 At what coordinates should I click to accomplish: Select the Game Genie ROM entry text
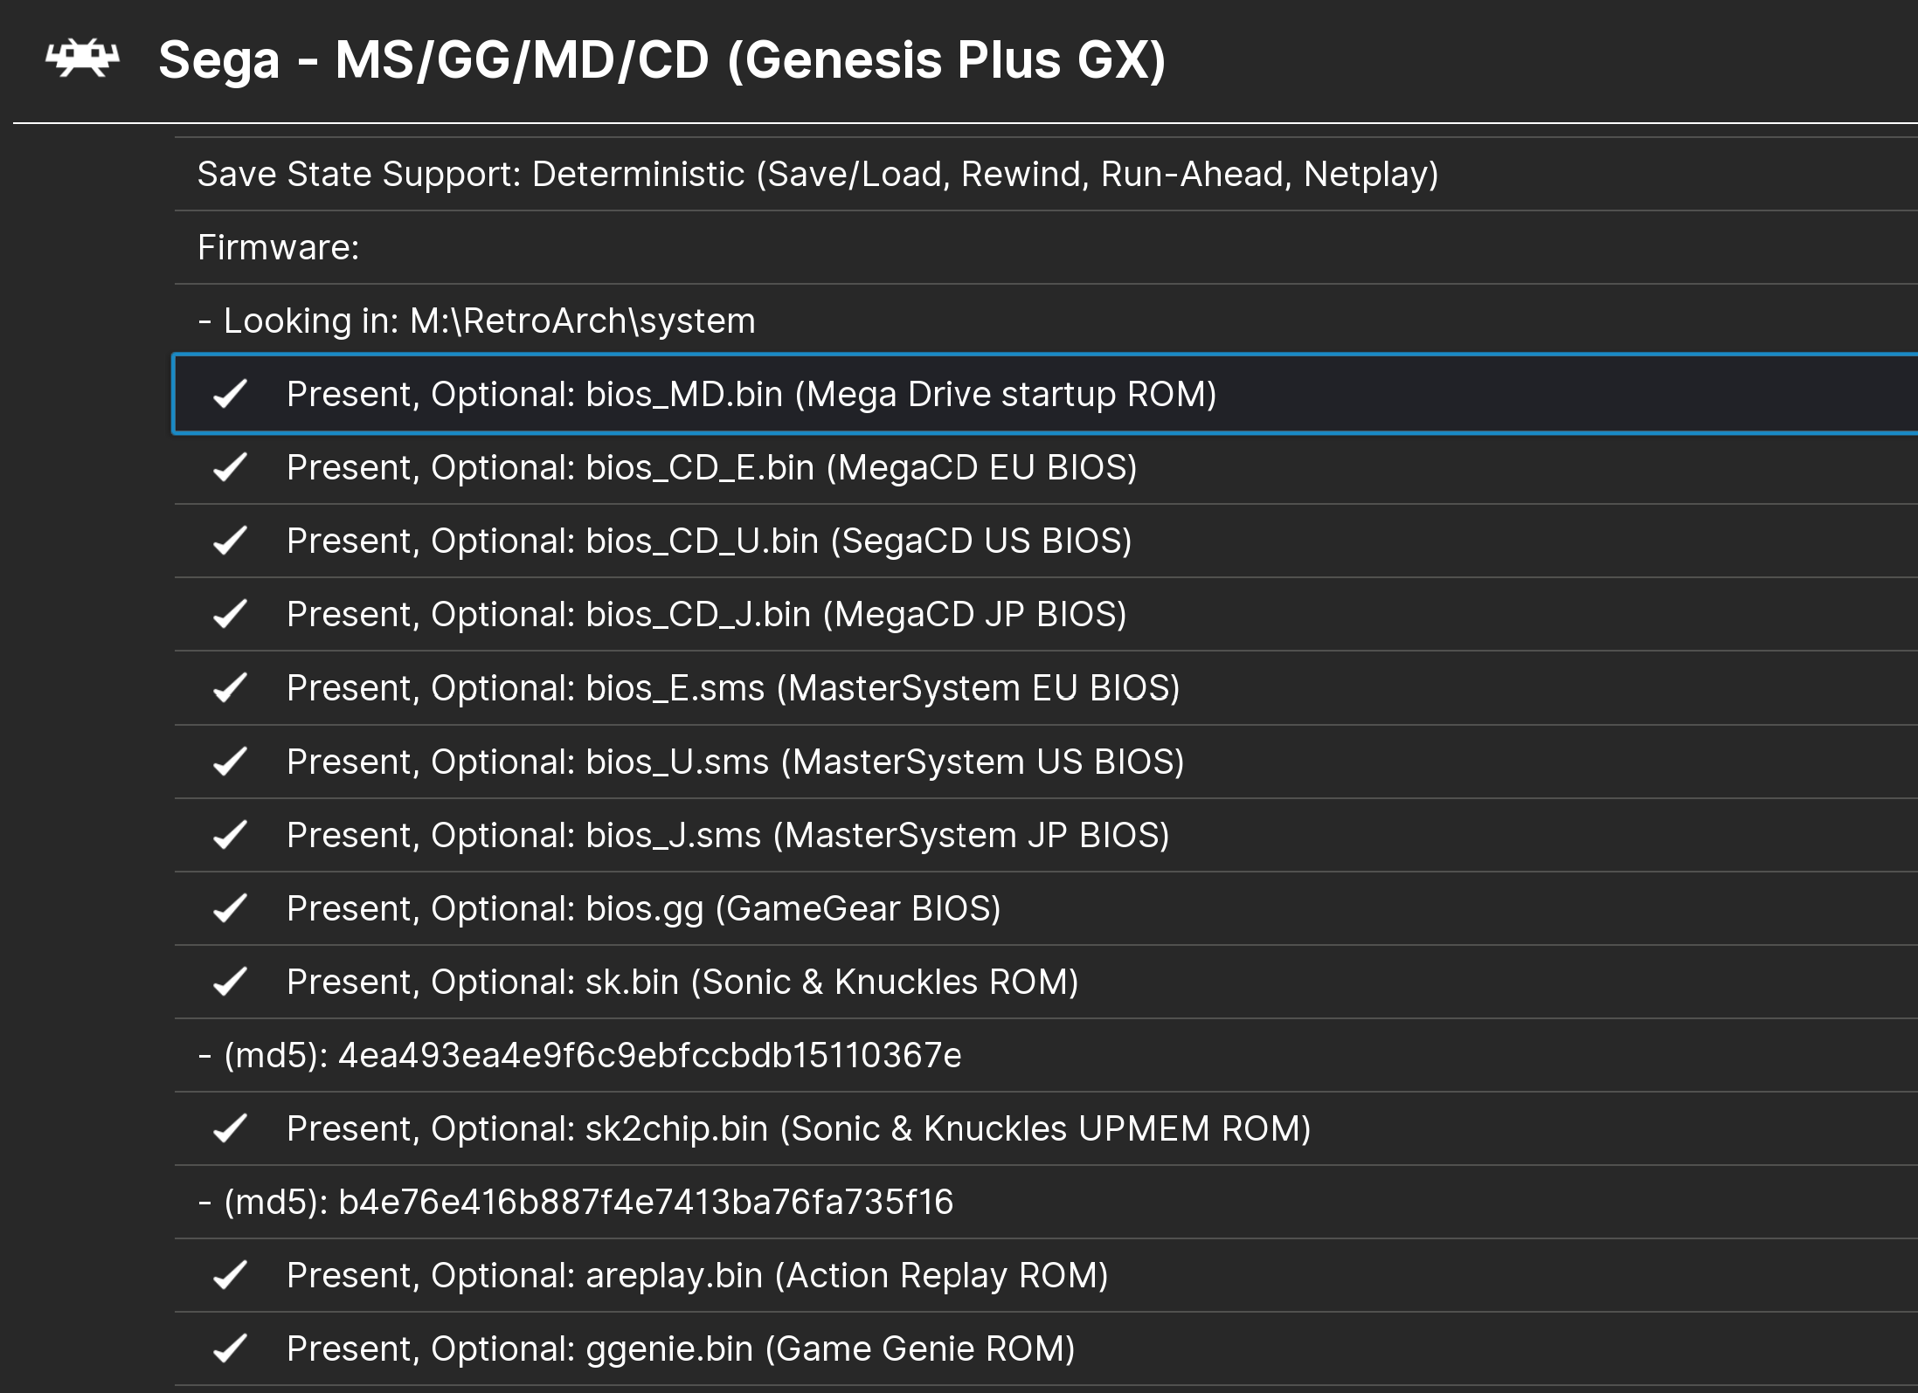point(681,1348)
